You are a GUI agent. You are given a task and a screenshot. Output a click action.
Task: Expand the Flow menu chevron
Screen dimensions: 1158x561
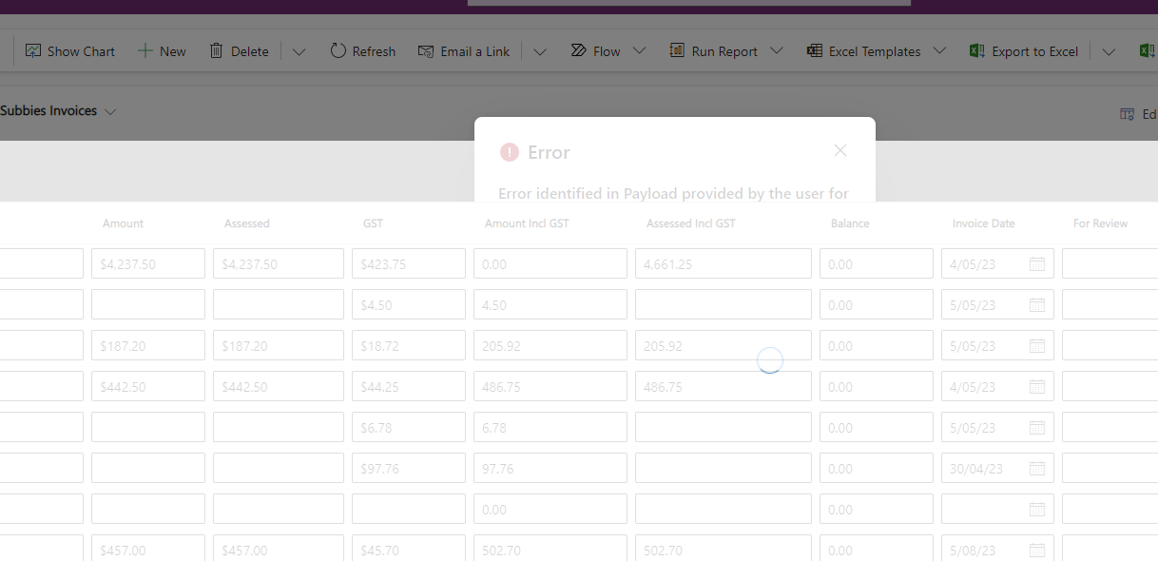point(639,50)
